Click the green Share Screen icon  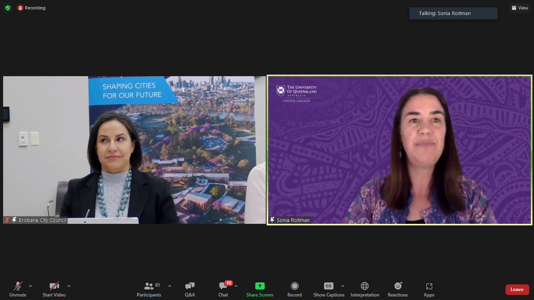pyautogui.click(x=260, y=286)
